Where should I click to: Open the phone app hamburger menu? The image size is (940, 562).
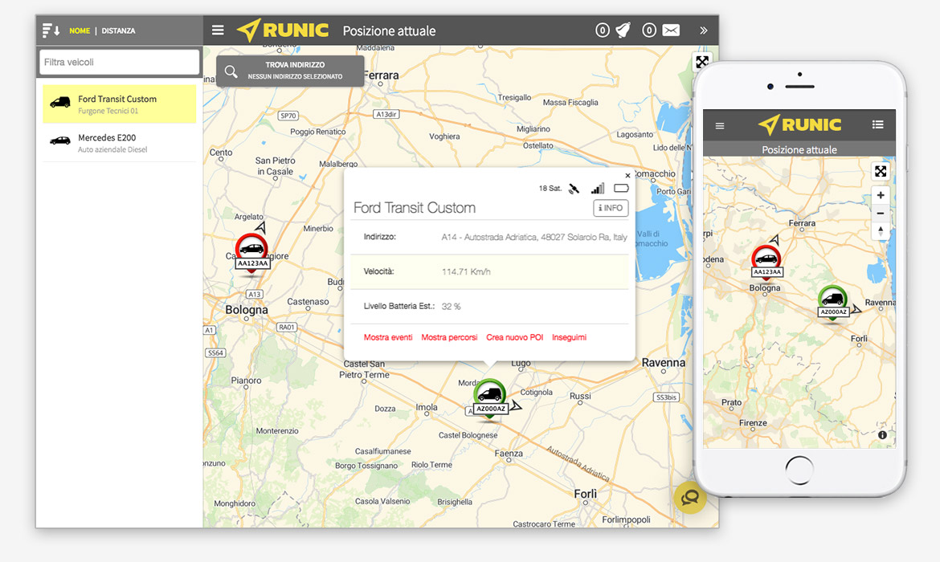[x=720, y=125]
